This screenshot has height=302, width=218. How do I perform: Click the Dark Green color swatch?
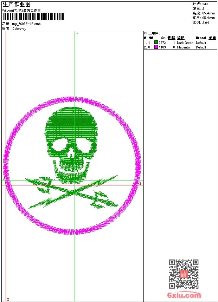(156, 42)
